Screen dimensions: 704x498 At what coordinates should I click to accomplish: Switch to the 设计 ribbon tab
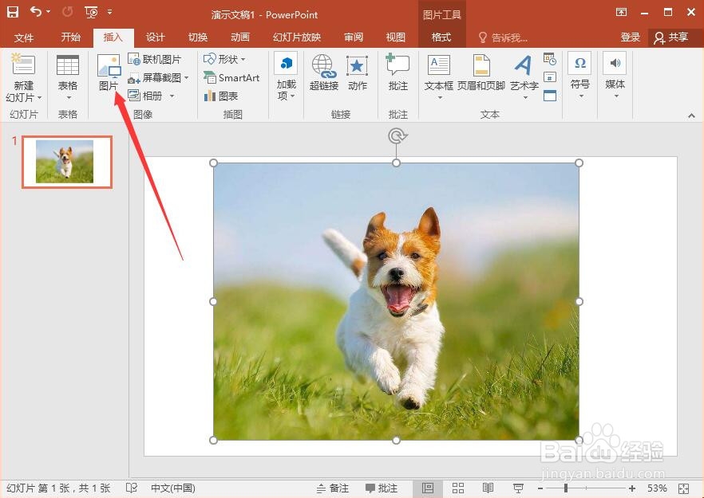click(x=156, y=37)
